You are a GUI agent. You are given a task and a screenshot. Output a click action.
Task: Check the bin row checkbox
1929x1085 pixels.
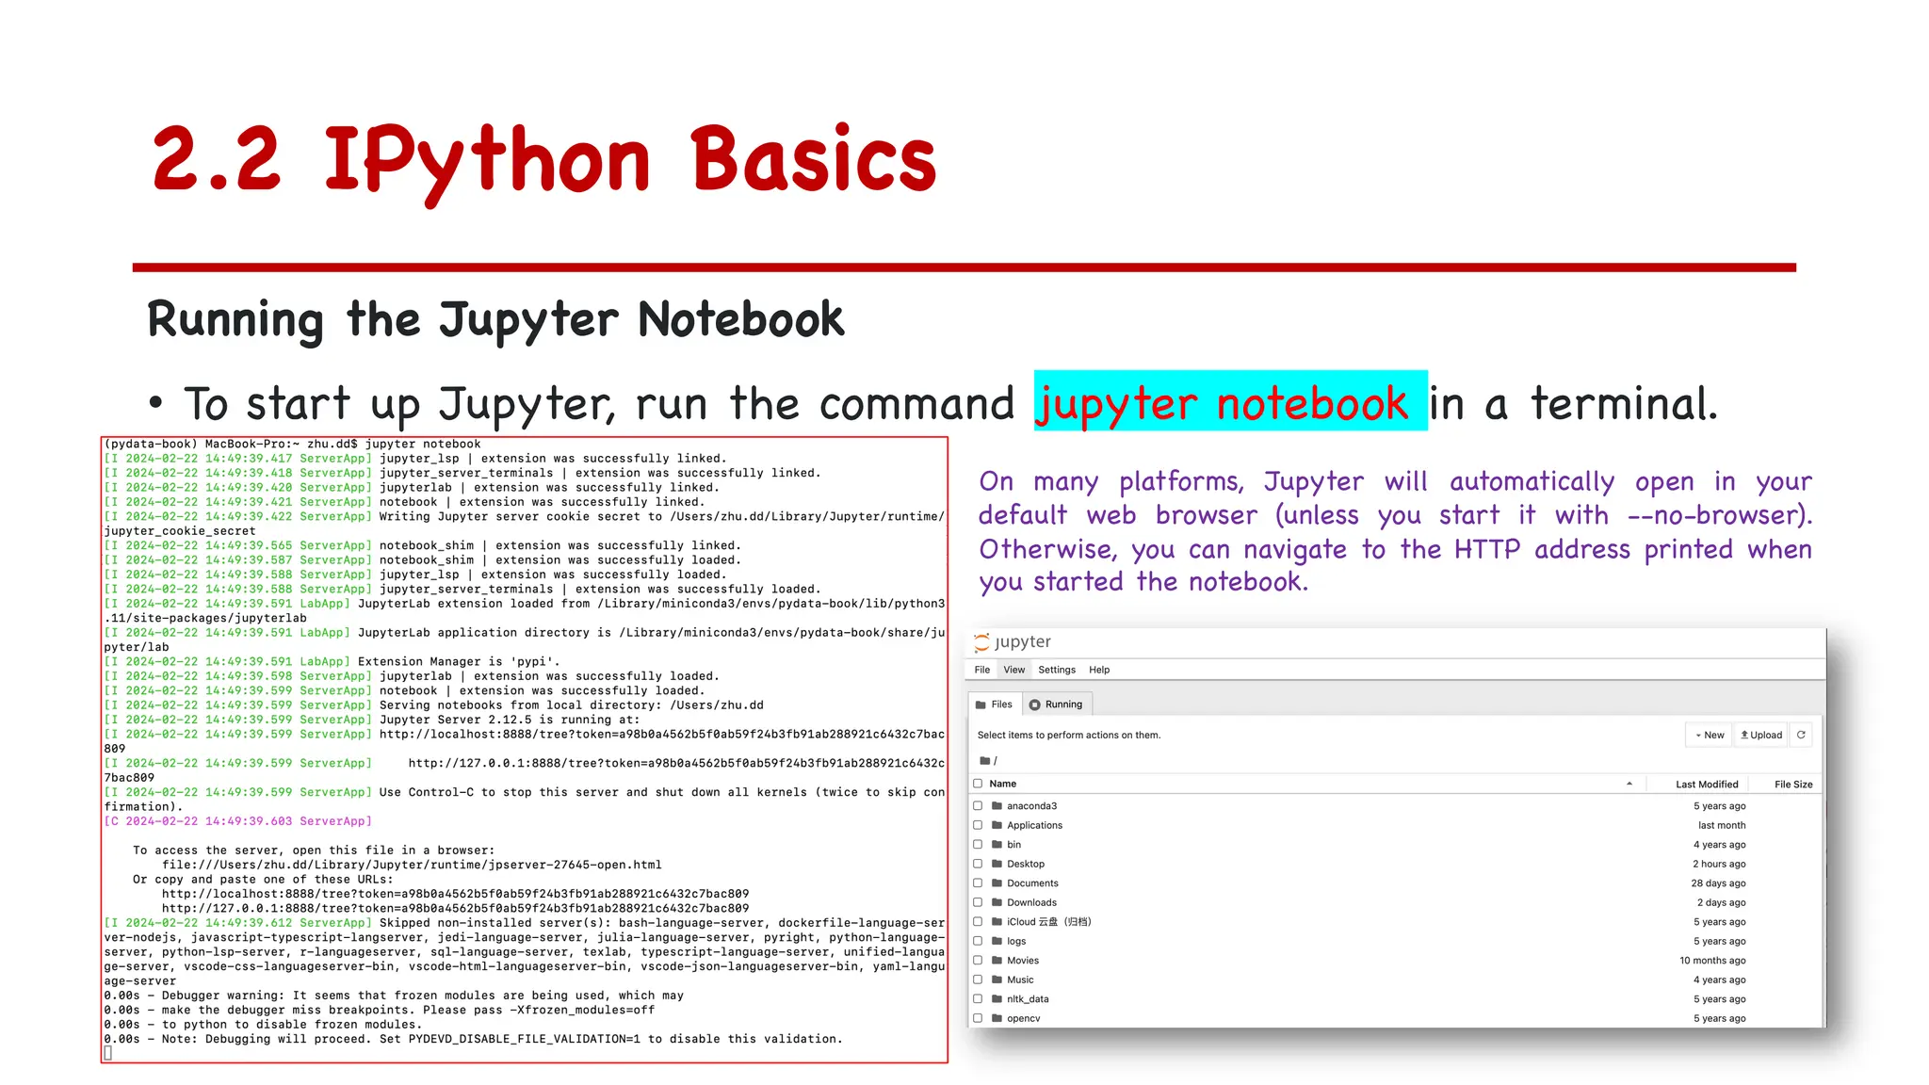(x=978, y=844)
